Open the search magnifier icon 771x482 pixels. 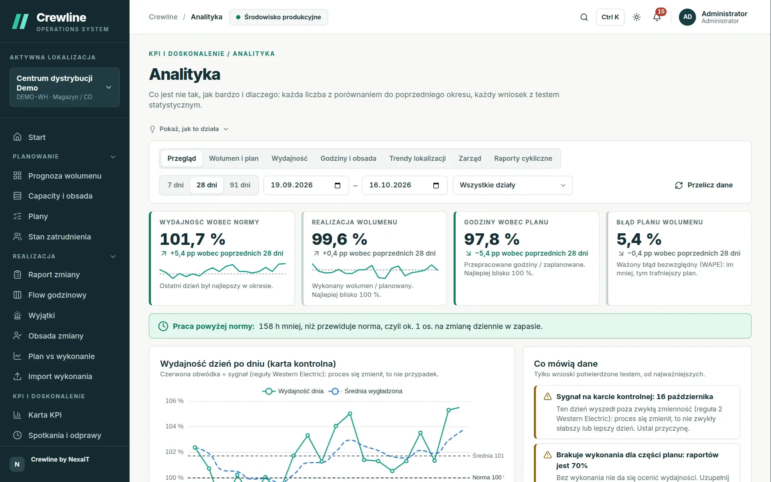(x=584, y=17)
